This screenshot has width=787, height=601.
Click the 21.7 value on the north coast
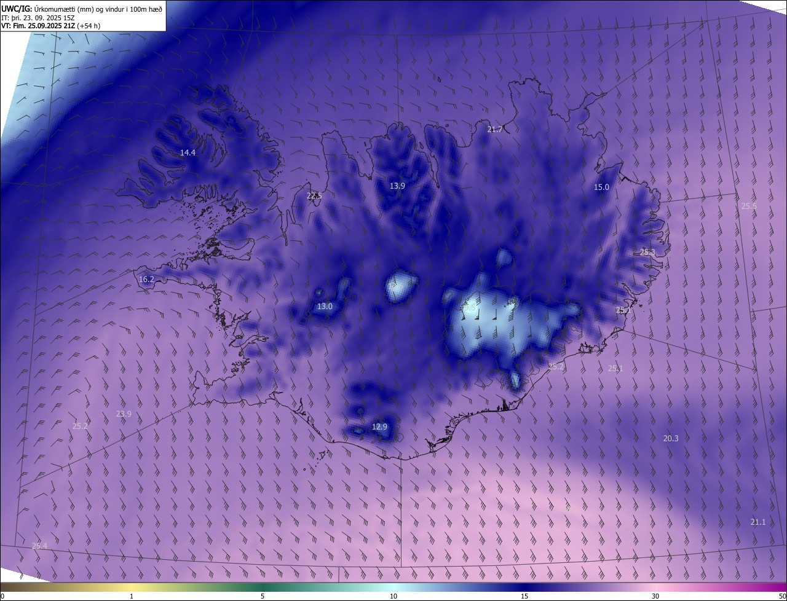[x=494, y=129]
